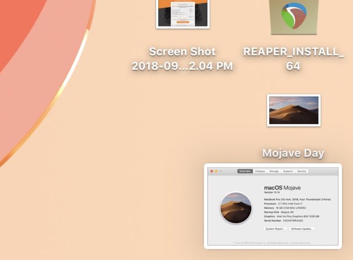Click the Software Update... button

[302, 229]
